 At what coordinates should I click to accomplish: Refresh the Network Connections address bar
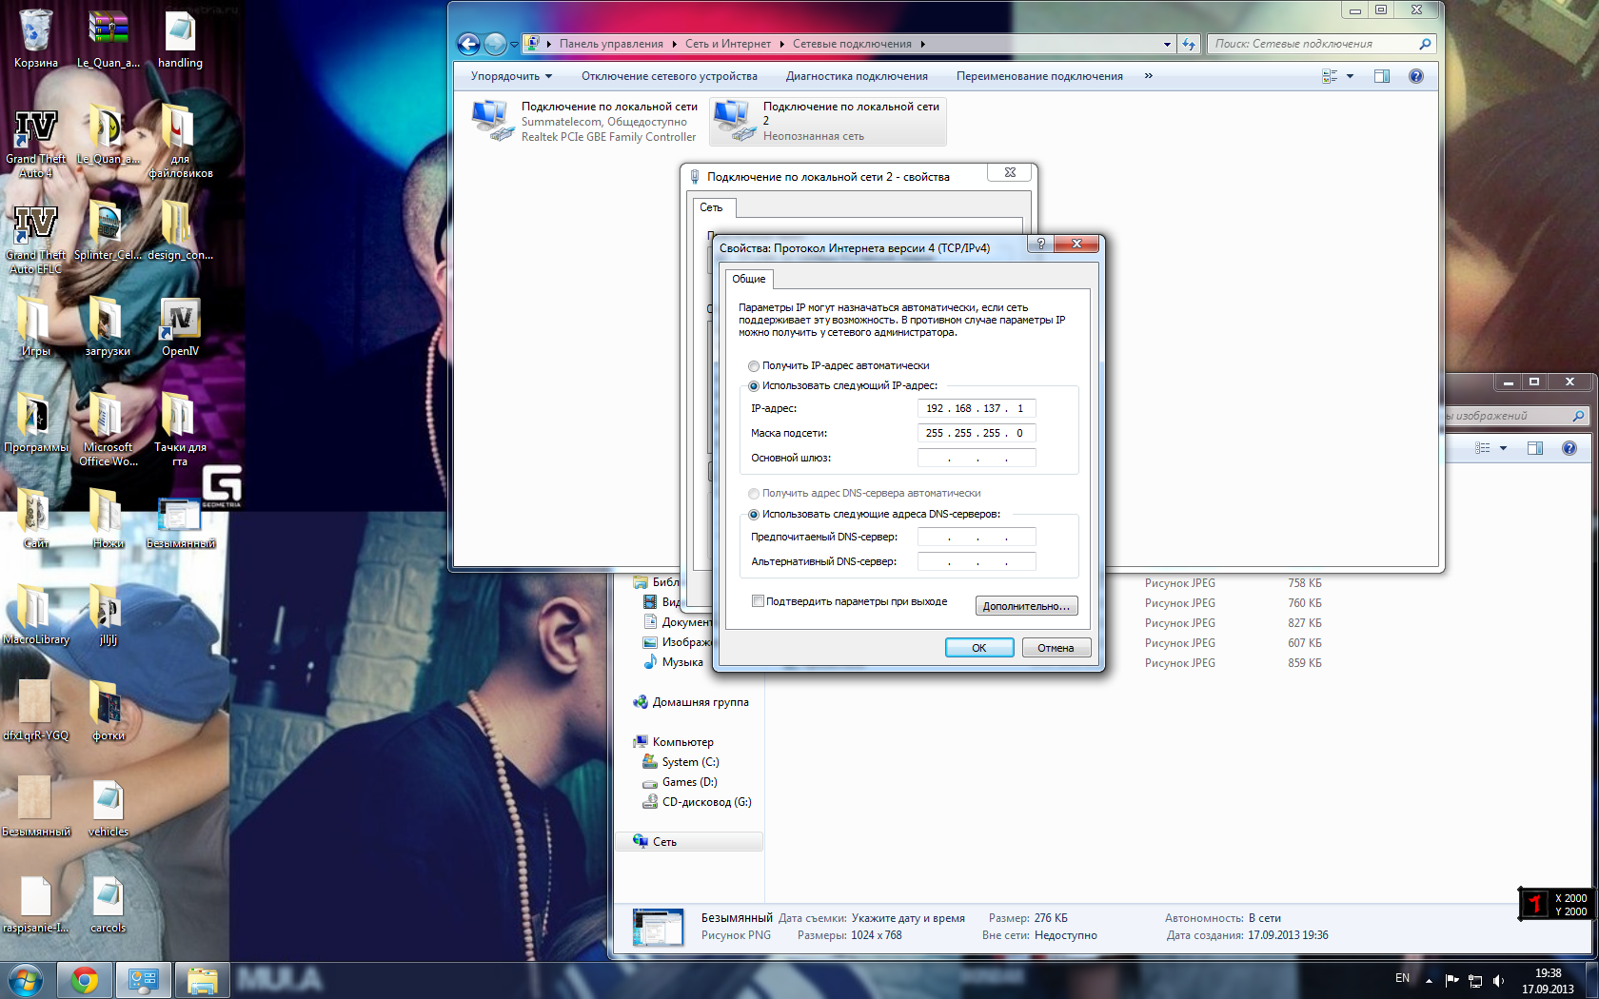[x=1189, y=44]
